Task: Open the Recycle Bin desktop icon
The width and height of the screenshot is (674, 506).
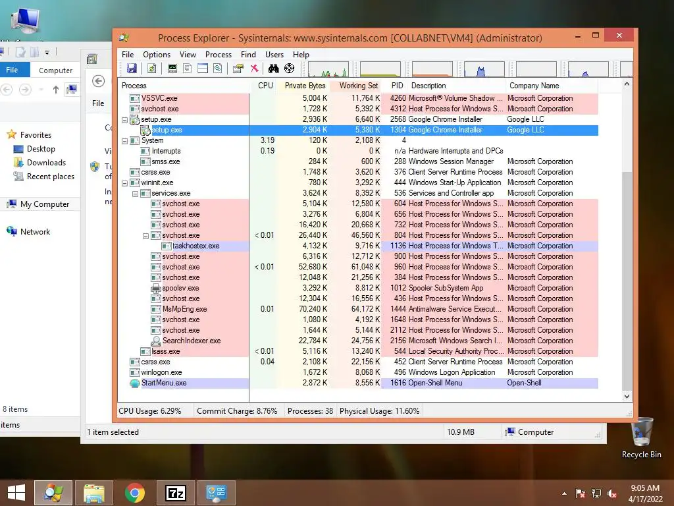Action: coord(641,437)
